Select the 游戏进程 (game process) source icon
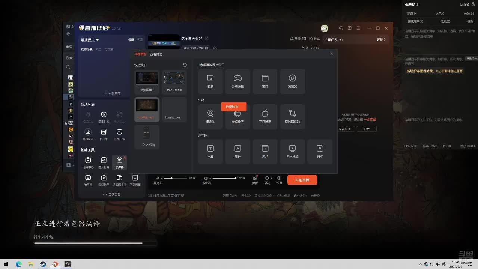Viewport: 478px width, 269px height. [238, 81]
